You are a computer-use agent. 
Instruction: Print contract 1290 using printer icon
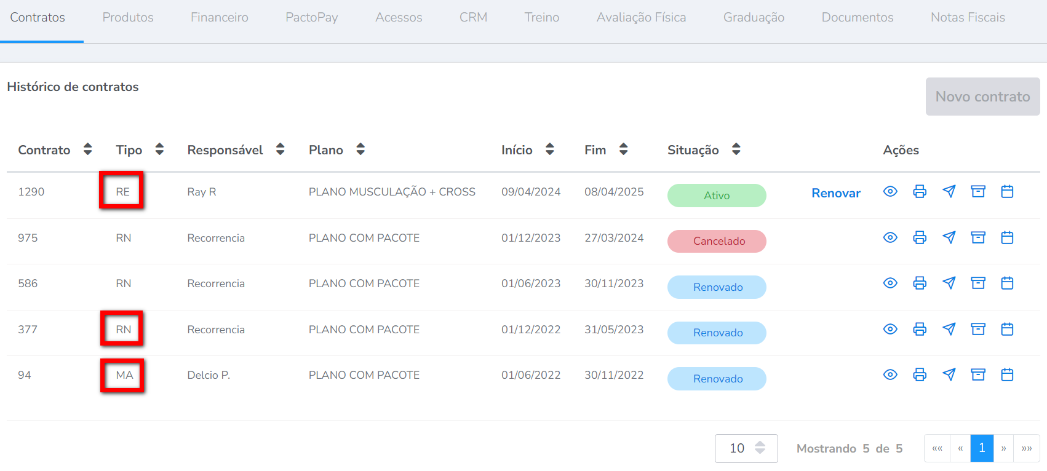(920, 192)
